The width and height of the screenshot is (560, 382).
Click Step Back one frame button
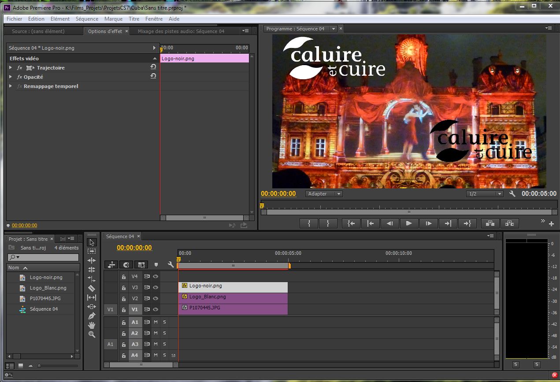tap(389, 223)
